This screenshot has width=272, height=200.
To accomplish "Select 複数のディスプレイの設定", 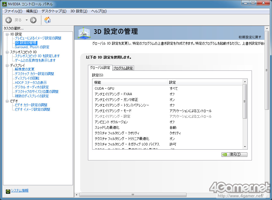I will pyautogui.click(x=32, y=96).
